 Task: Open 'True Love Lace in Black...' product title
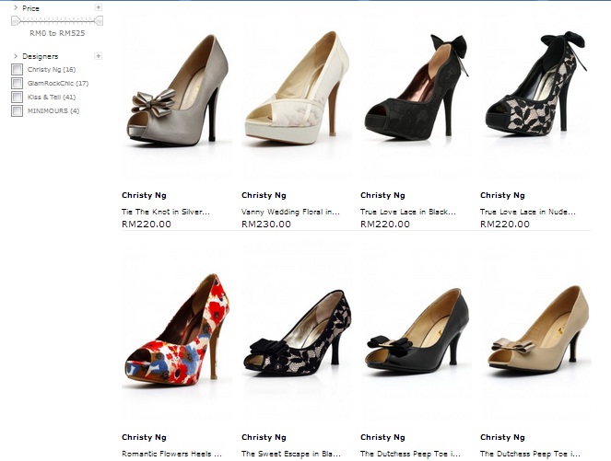[x=408, y=212]
